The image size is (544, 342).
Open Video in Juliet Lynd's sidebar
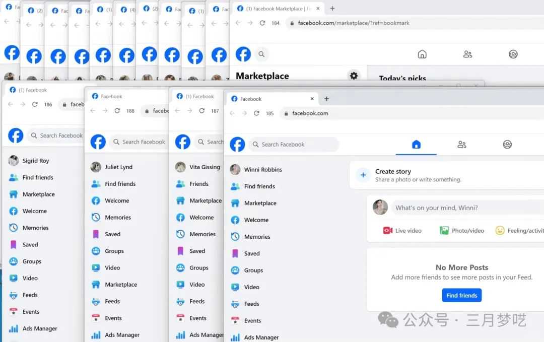pos(105,268)
